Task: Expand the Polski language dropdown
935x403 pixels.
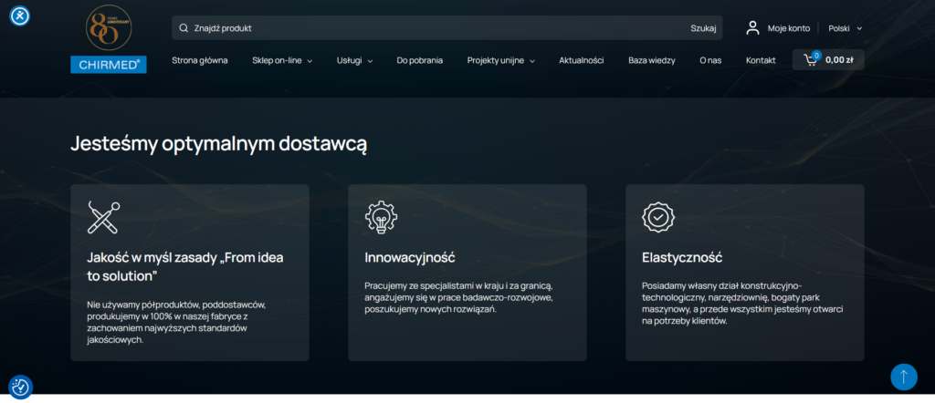Action: [x=845, y=28]
